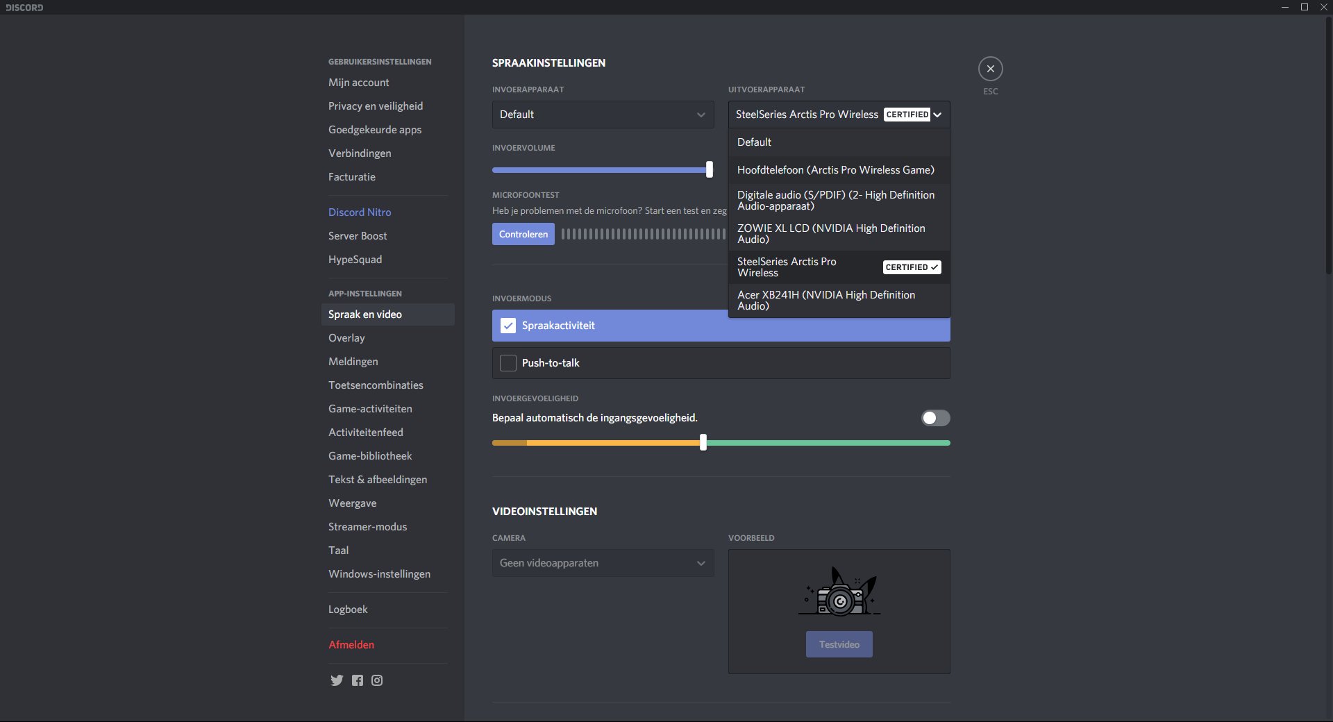Click the Controleren mic test button
Screen dimensions: 1333x722
coord(523,234)
